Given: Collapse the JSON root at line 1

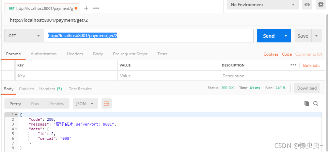Looking at the screenshot, I should (16, 115).
